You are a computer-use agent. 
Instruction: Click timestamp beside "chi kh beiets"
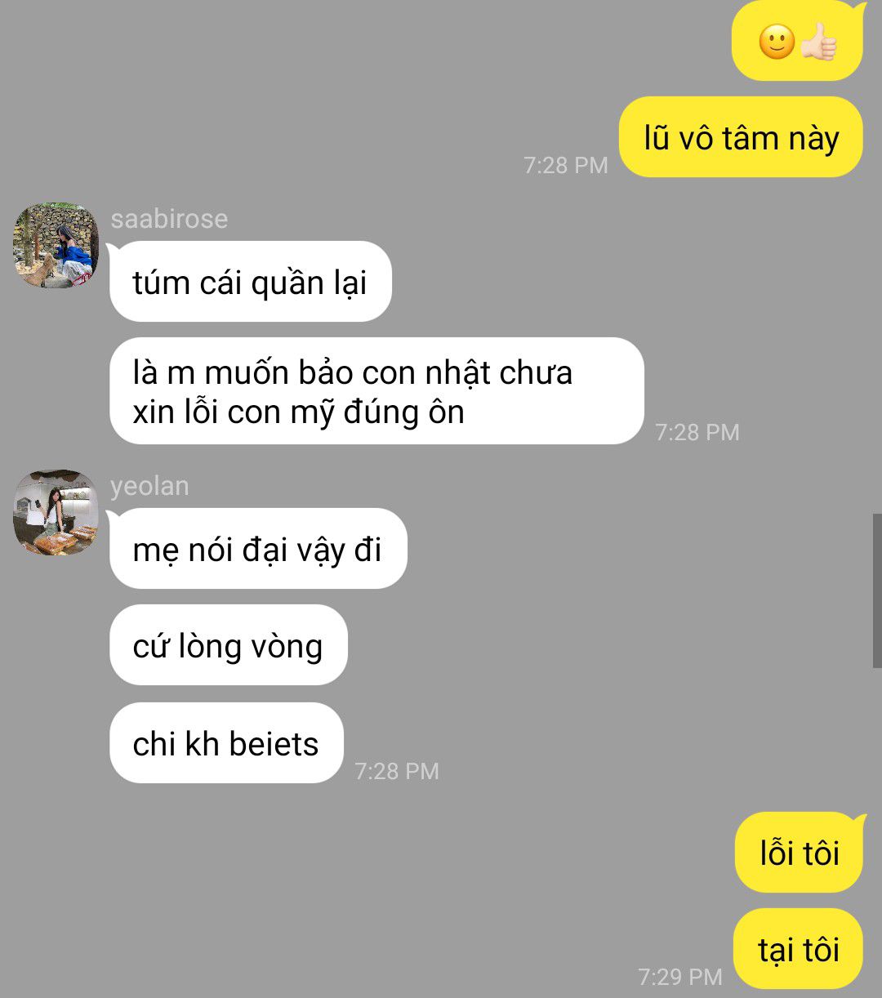click(x=397, y=771)
